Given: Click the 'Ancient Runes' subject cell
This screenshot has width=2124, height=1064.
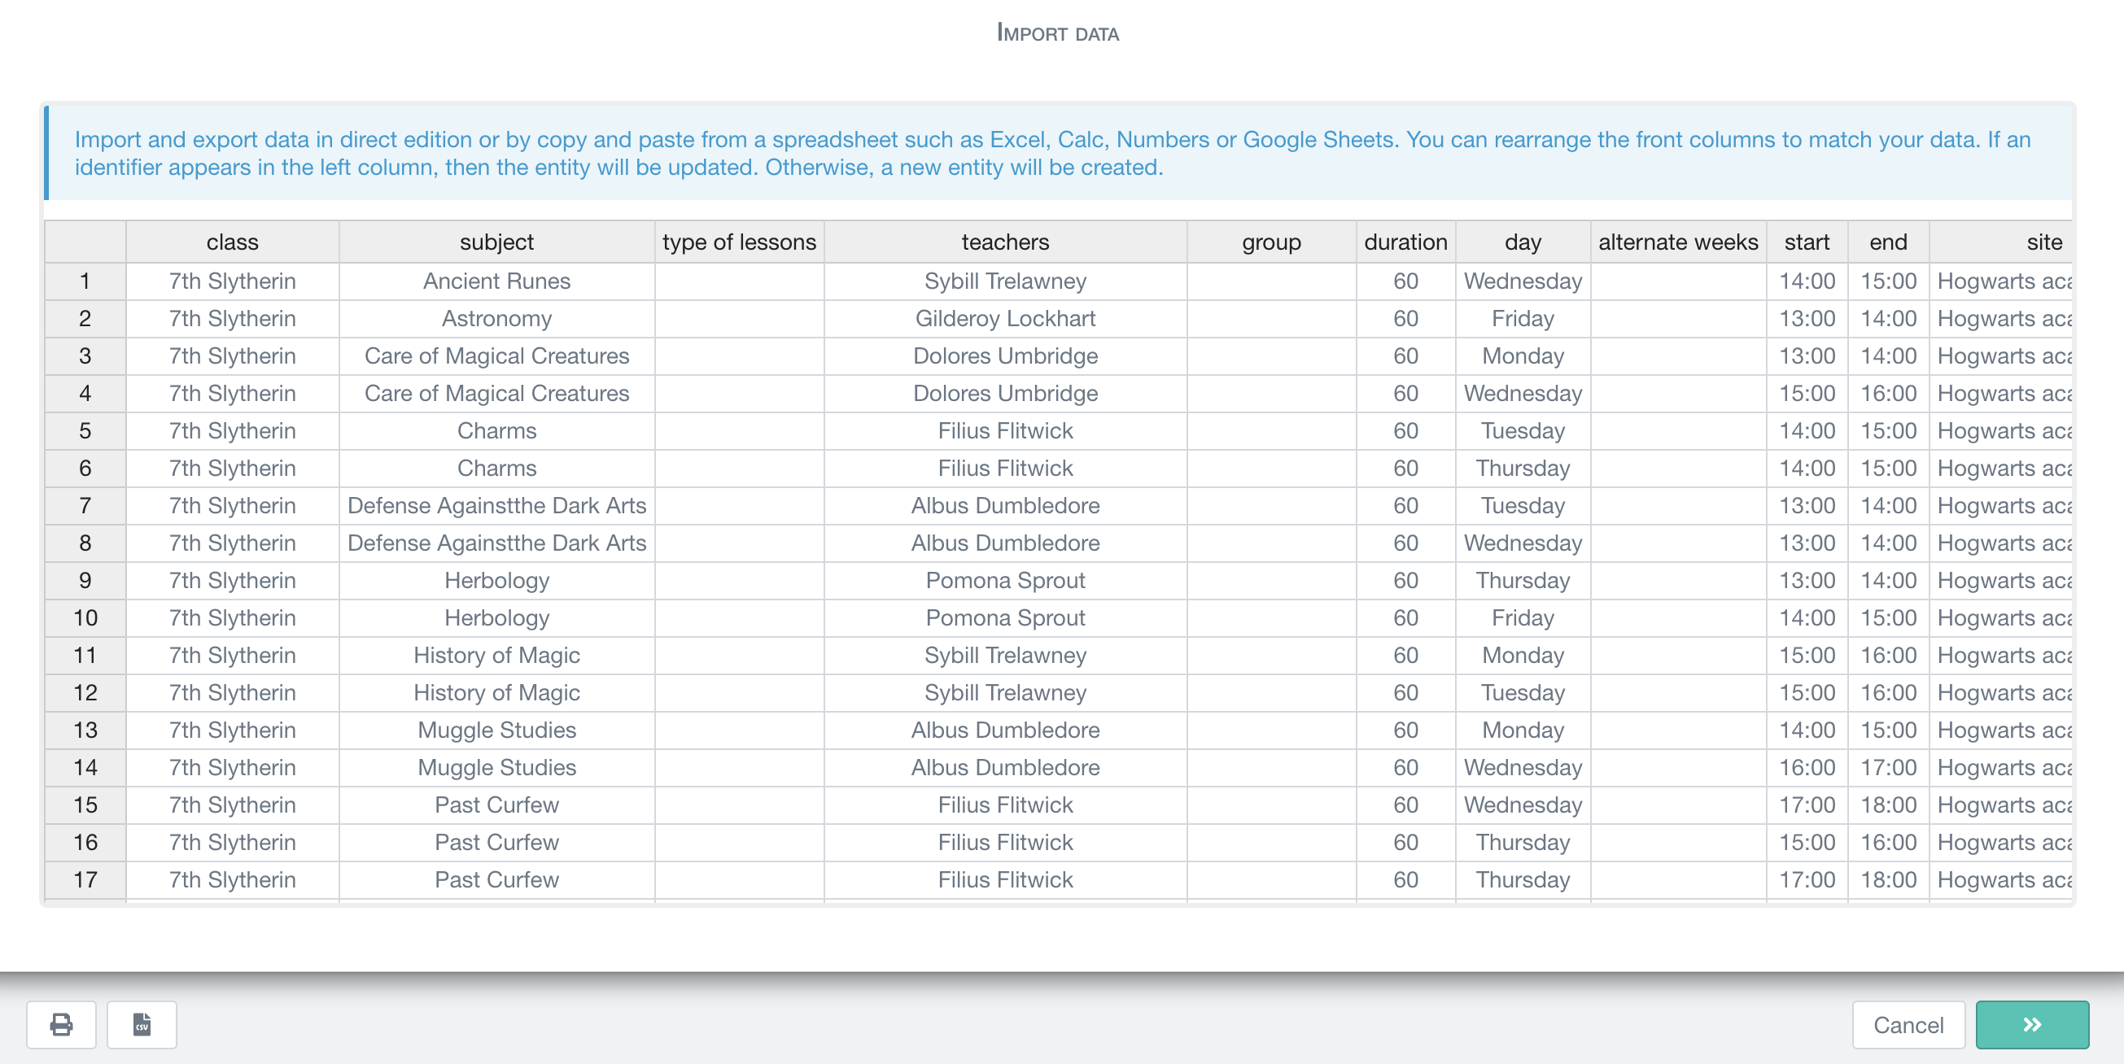Looking at the screenshot, I should coord(496,280).
